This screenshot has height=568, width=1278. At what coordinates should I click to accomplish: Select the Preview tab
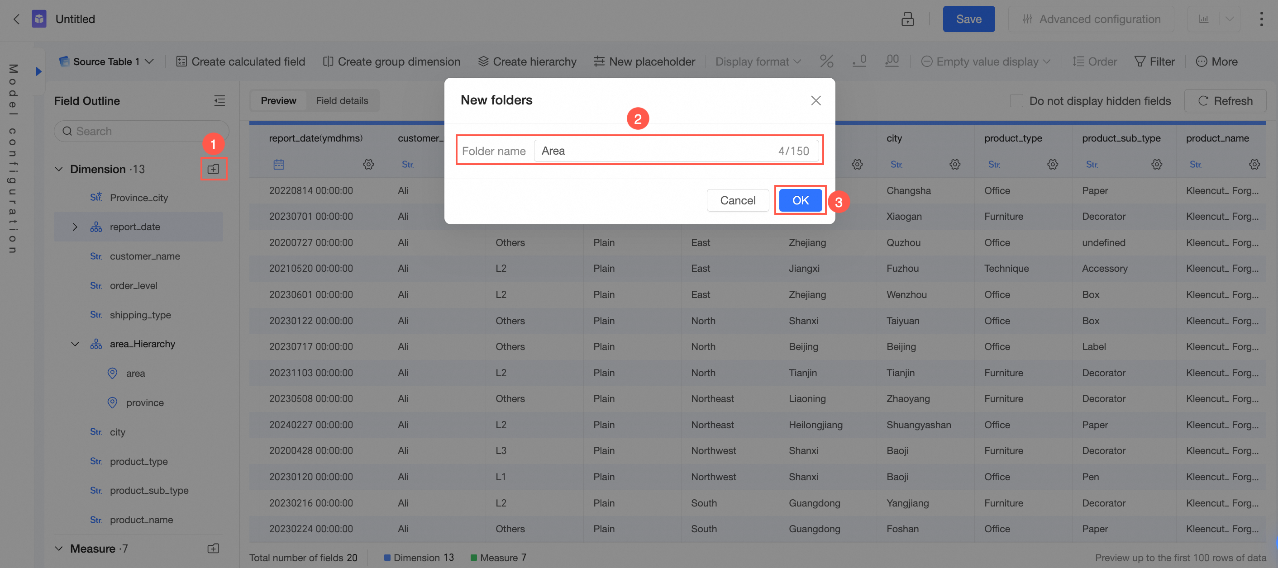(x=278, y=100)
